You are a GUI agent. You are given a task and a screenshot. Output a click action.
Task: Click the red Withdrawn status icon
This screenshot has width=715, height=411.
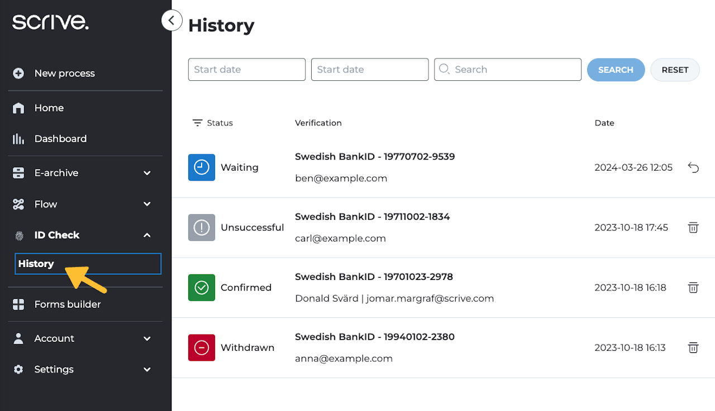pos(202,348)
